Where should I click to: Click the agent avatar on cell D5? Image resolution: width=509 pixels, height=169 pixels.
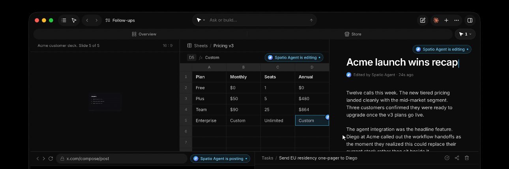pyautogui.click(x=327, y=117)
